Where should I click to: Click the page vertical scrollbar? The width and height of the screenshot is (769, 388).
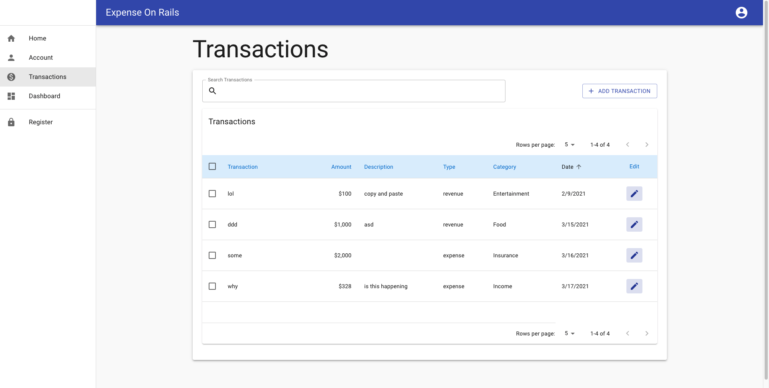[766, 190]
